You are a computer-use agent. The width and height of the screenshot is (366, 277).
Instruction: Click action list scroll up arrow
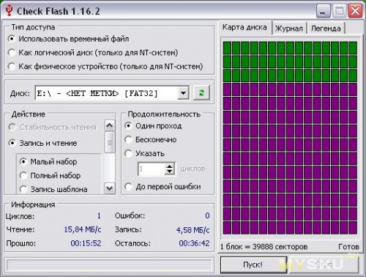(x=110, y=125)
